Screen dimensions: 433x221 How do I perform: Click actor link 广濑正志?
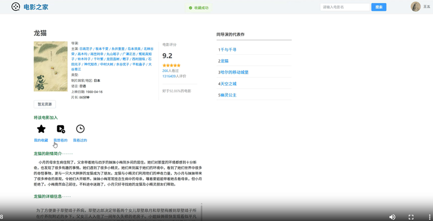(129, 54)
